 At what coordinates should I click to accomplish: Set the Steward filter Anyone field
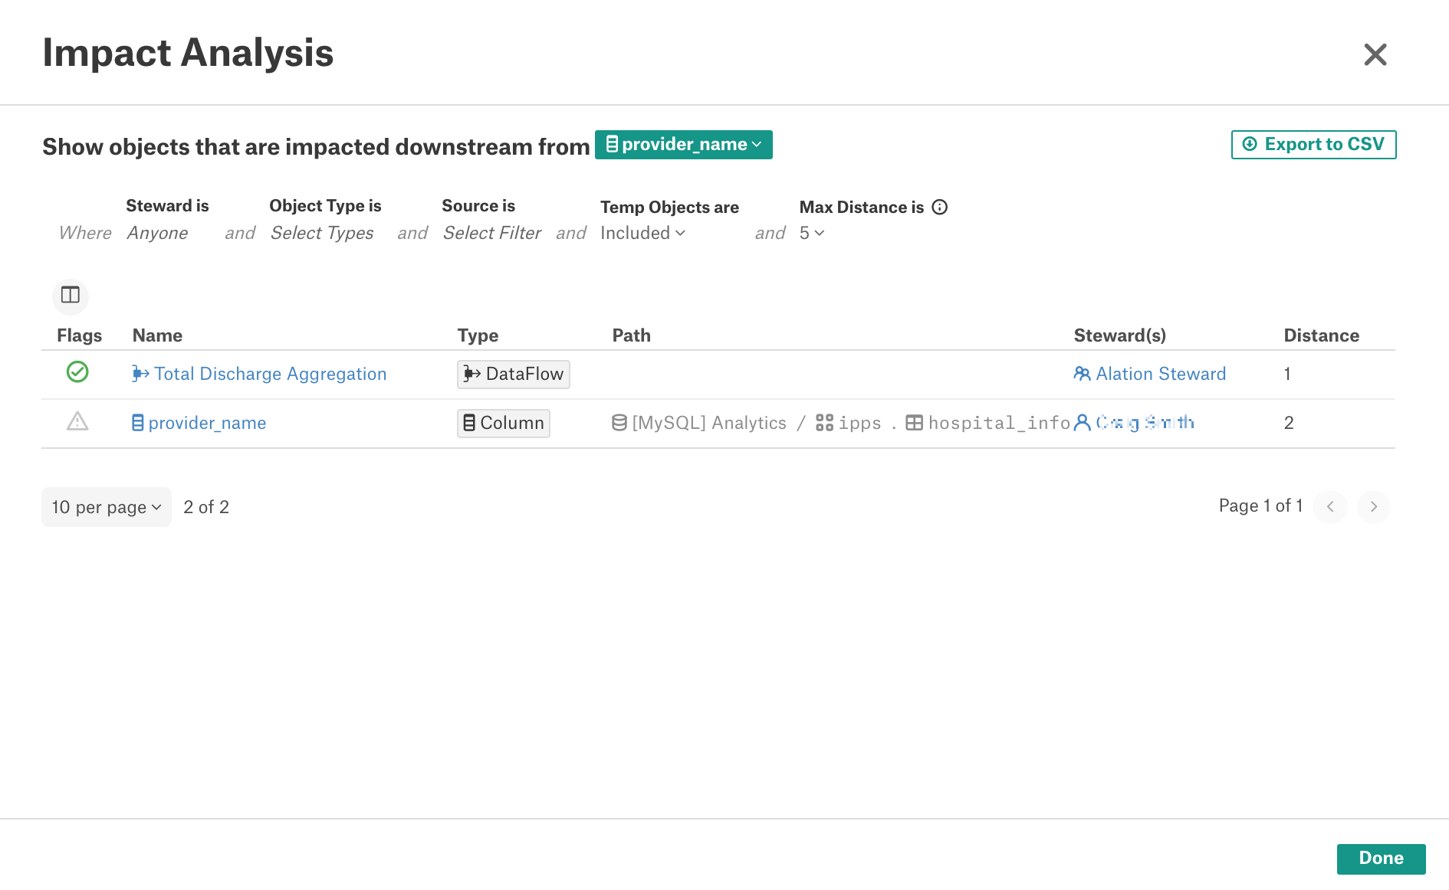tap(158, 233)
